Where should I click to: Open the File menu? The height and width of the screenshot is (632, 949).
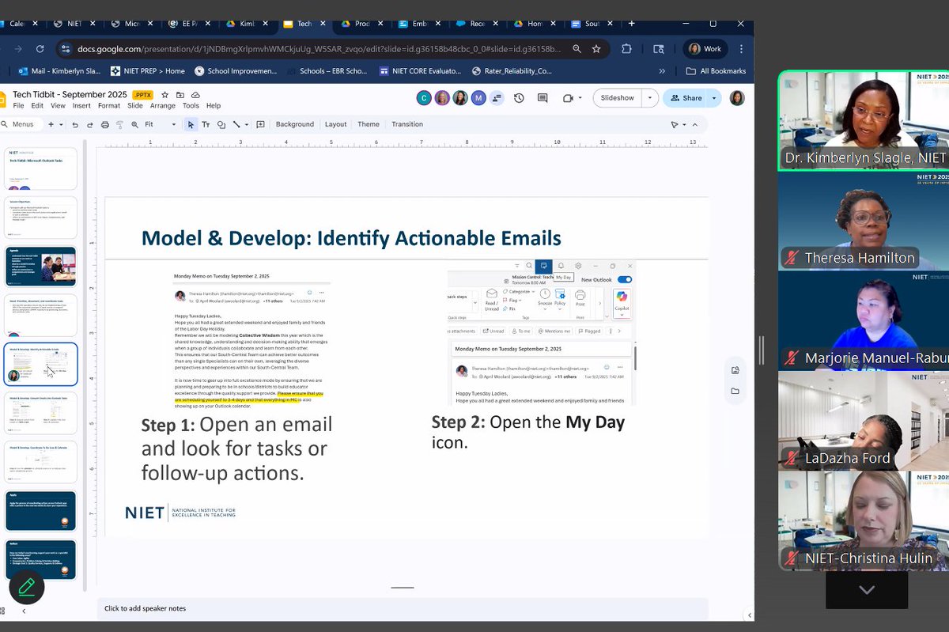18,105
